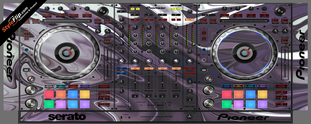Screen dimensions: 311x124
Task: Toggle the channel 1 headphone CUE button
Action: point(148,68)
